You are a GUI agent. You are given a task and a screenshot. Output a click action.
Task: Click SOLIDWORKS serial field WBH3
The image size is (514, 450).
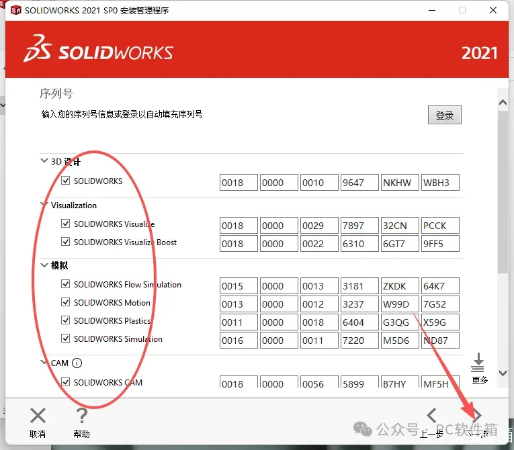tap(440, 182)
